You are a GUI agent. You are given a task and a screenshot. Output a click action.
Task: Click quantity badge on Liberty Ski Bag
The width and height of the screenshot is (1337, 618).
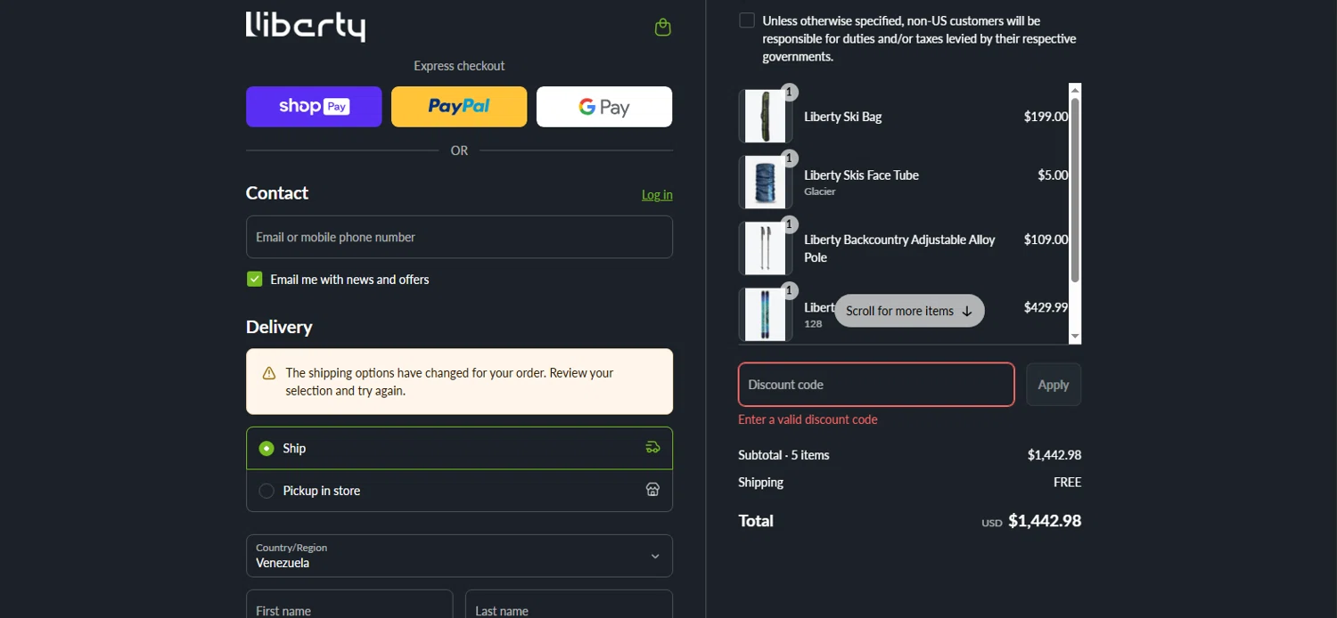[789, 93]
